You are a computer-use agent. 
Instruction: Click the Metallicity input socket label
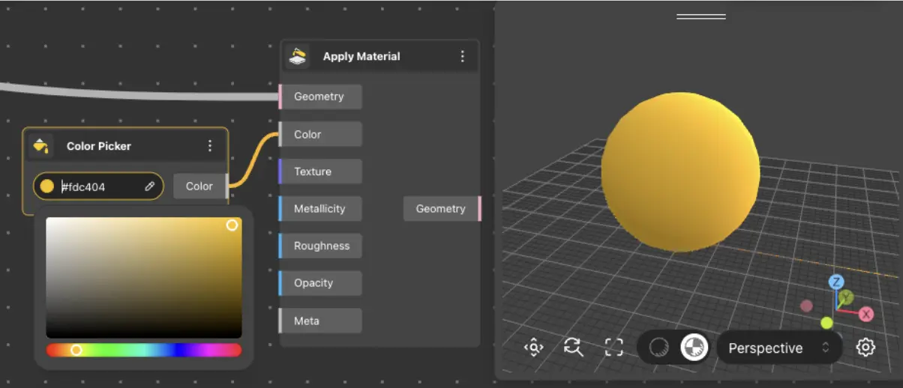tap(320, 209)
